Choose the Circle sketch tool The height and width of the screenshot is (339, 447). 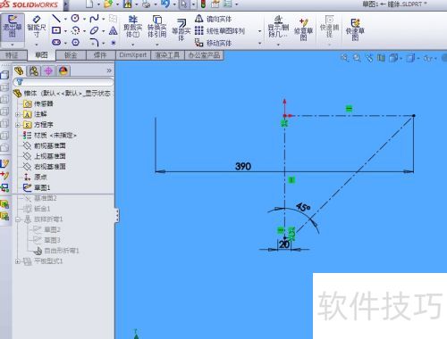[x=75, y=19]
